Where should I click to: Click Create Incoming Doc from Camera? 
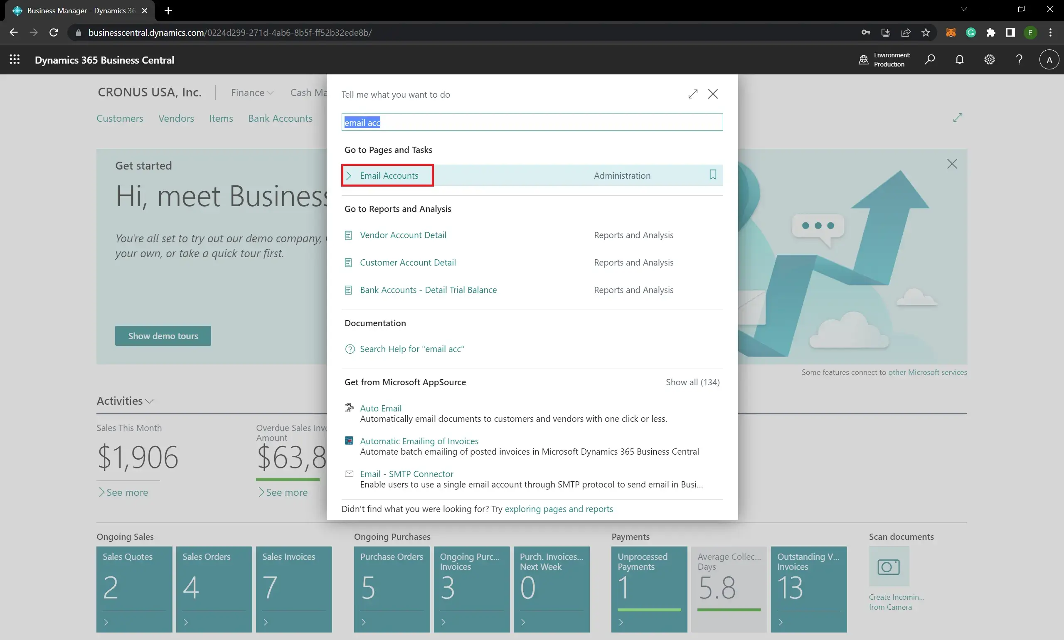point(896,602)
